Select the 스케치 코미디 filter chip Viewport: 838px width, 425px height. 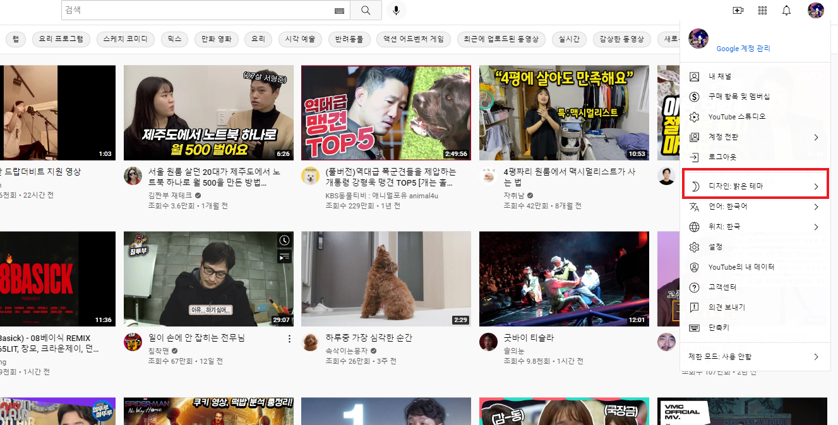click(x=125, y=39)
